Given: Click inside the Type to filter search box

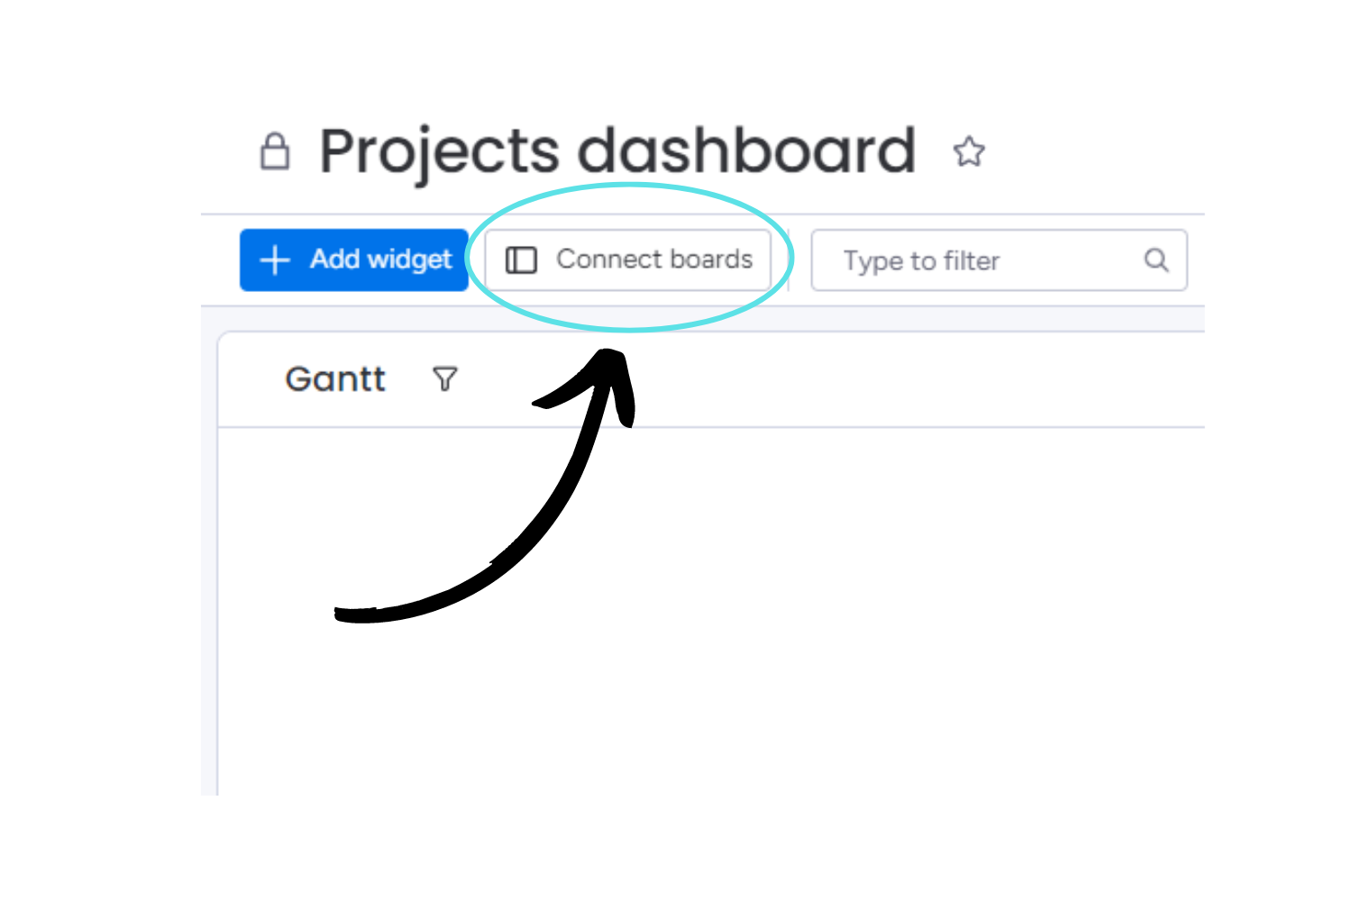Looking at the screenshot, I should 973,260.
